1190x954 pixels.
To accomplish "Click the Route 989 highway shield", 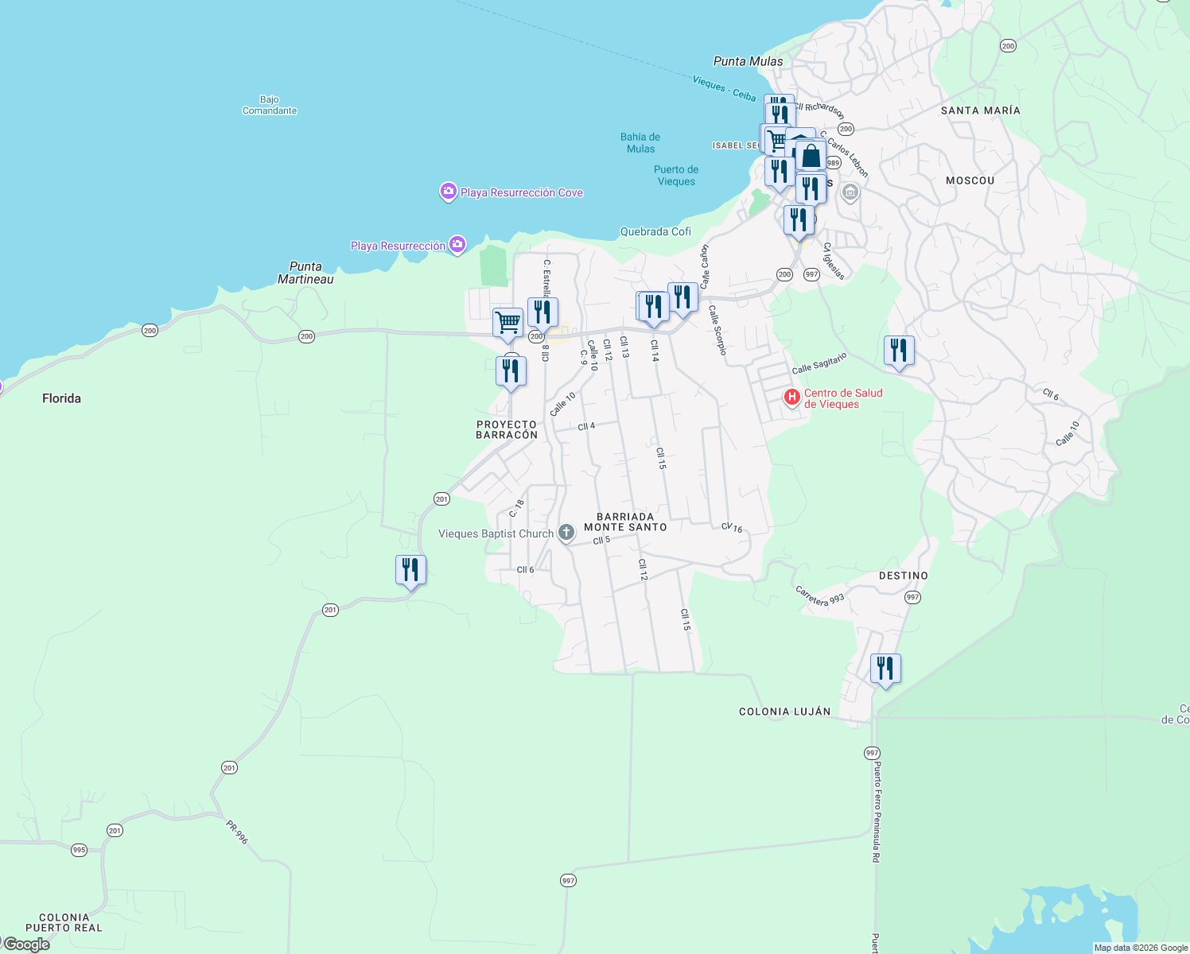I will (x=832, y=163).
